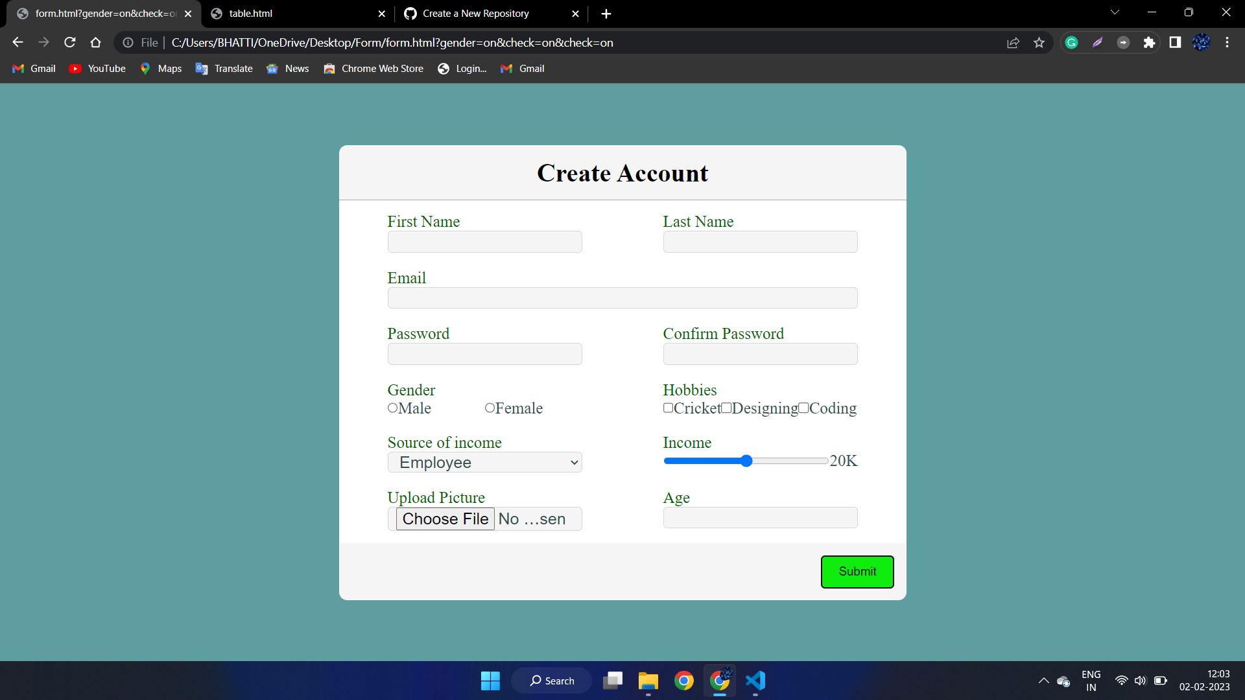
Task: Click the Age input field
Action: coord(760,517)
